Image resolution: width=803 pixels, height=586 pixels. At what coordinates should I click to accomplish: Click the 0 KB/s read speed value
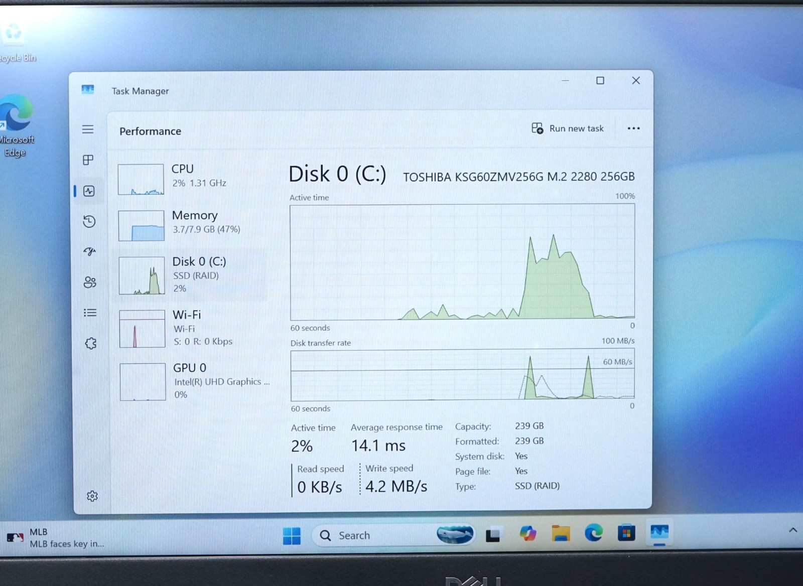(320, 487)
